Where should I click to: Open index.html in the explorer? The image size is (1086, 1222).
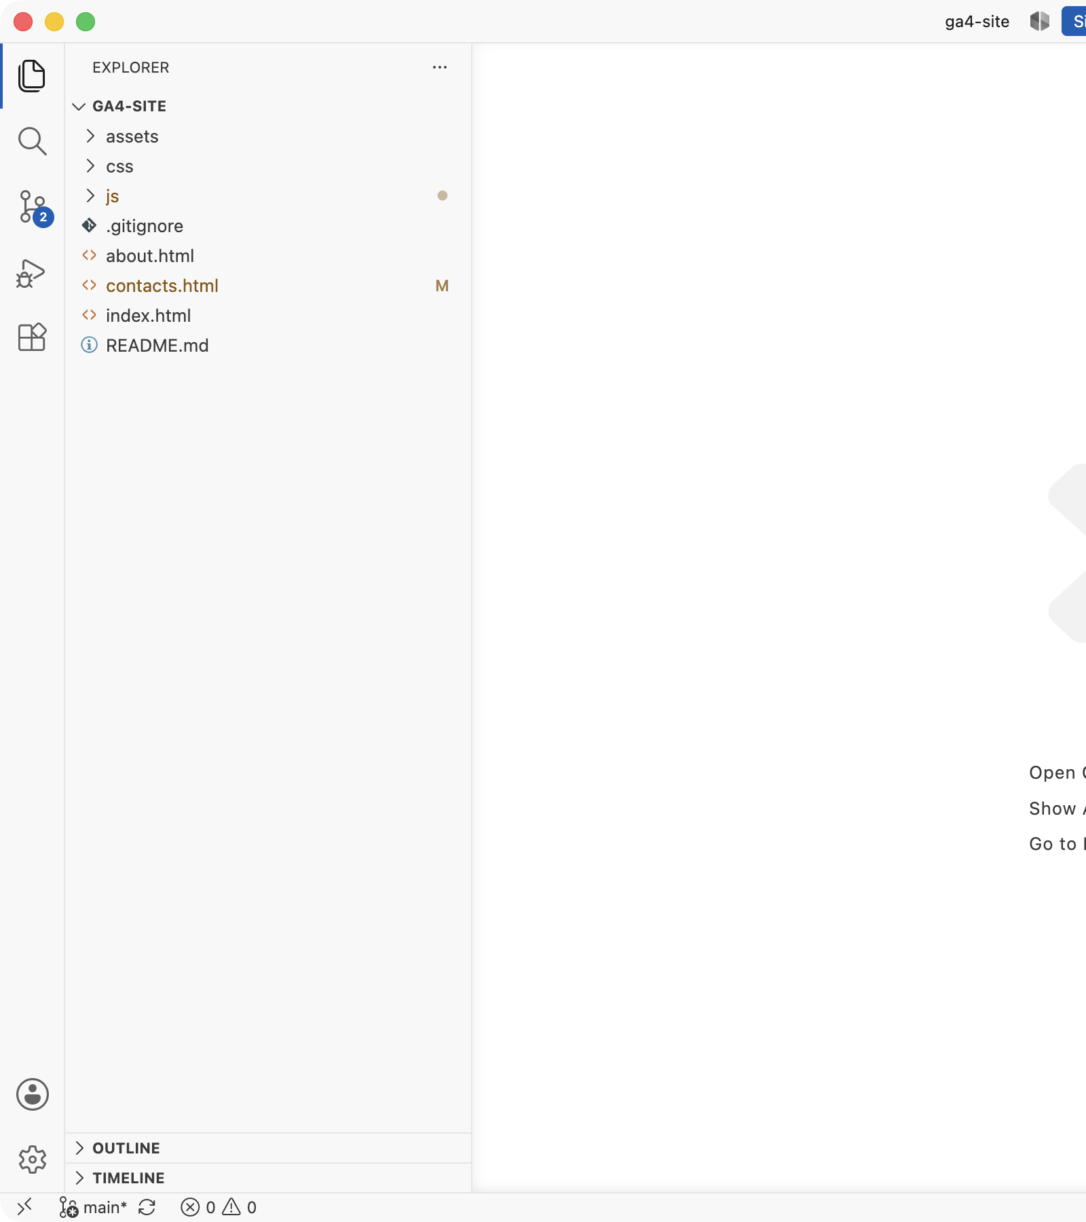[x=268, y=316]
